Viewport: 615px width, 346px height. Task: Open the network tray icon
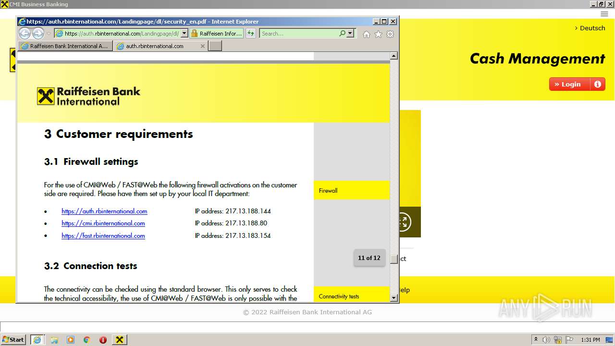558,340
